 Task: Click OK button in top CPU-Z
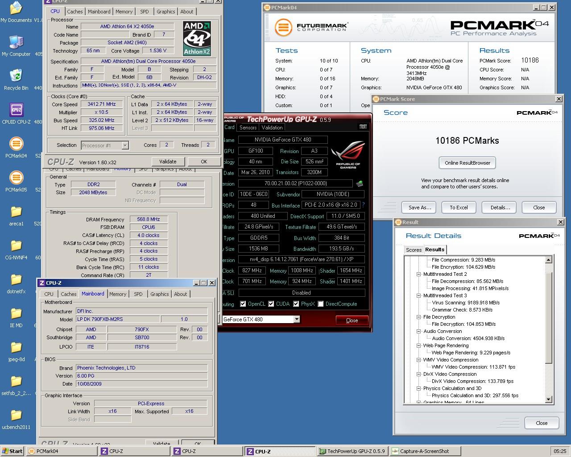click(x=204, y=162)
